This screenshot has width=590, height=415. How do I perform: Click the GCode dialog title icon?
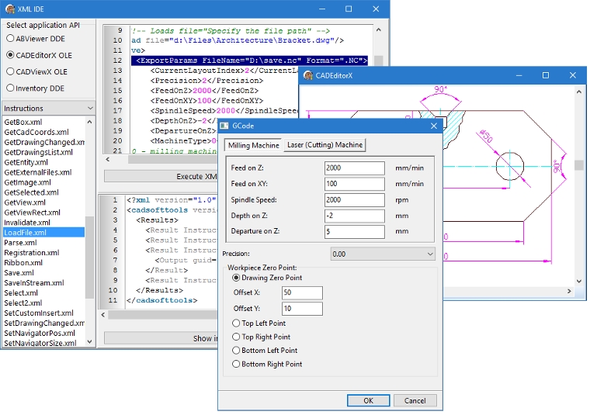pyautogui.click(x=224, y=125)
